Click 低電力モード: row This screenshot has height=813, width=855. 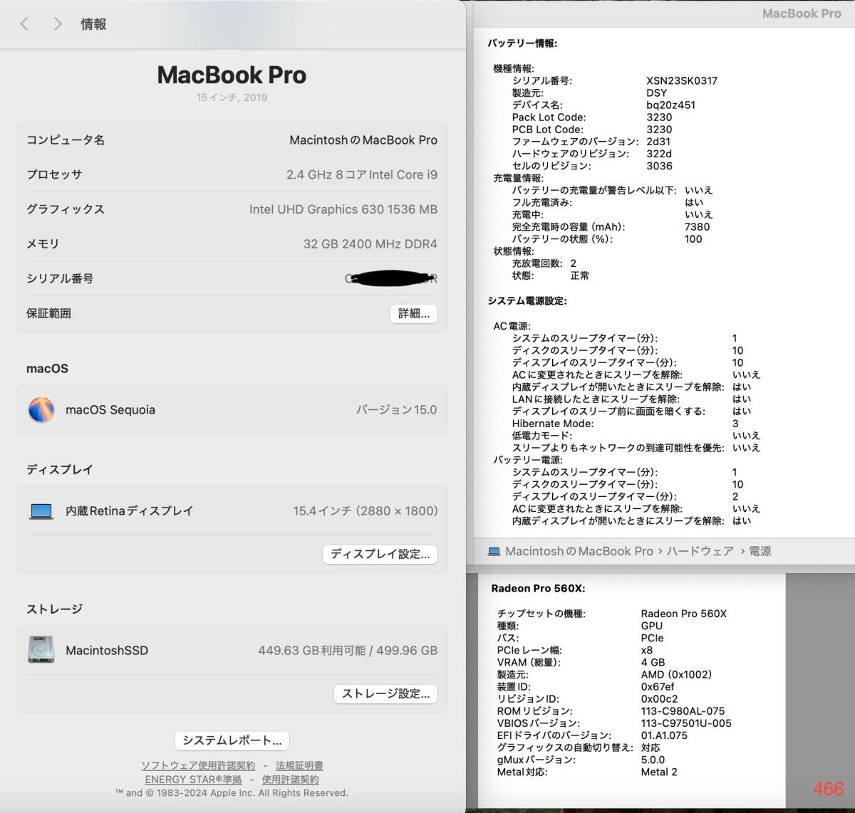pos(636,435)
